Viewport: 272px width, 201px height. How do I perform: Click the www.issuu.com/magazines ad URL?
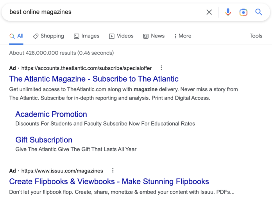pyautogui.click(x=62, y=171)
